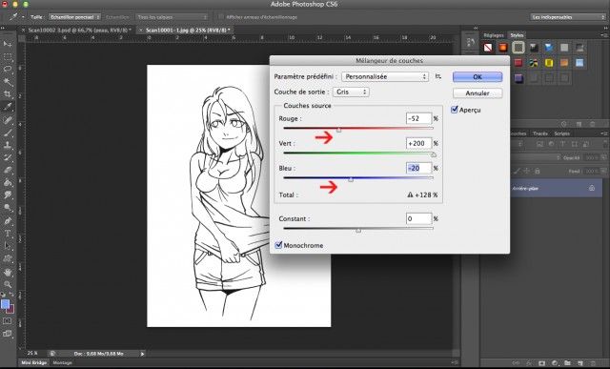This screenshot has width=610, height=369.
Task: Switch to Scripts panel tab
Action: [562, 133]
